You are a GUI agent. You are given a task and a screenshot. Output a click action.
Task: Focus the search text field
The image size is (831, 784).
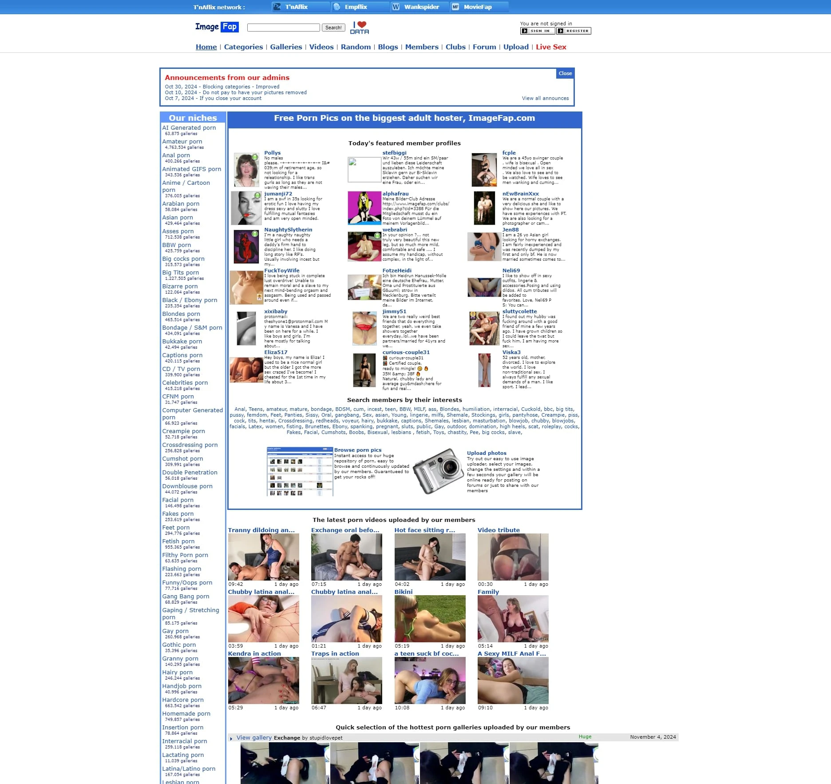pos(283,28)
